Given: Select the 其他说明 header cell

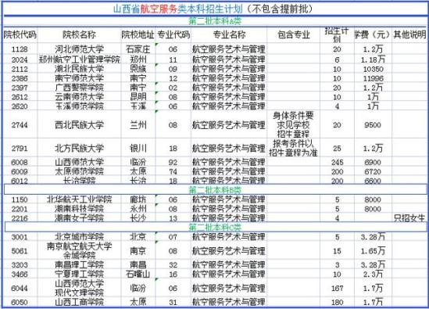Looking at the screenshot, I should (x=409, y=34).
